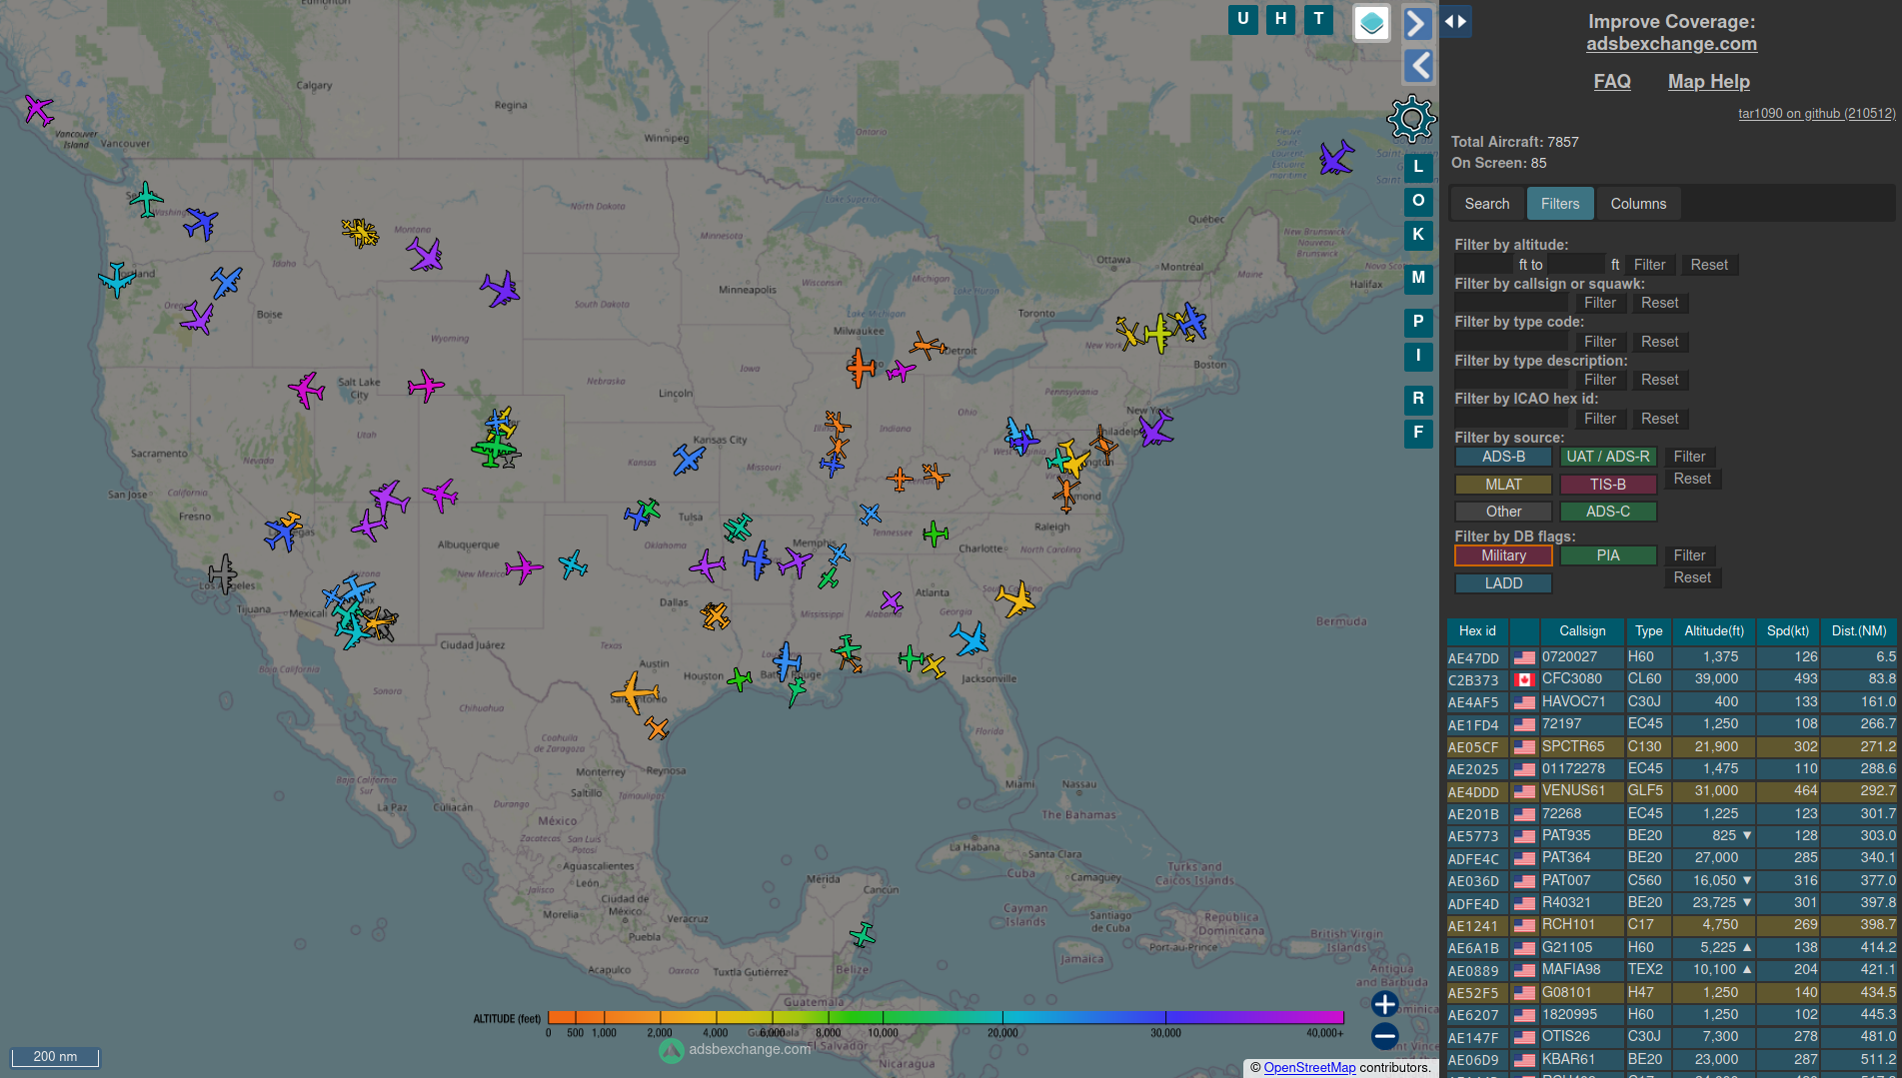Toggle the PIA DB flag filter
Image resolution: width=1902 pixels, height=1078 pixels.
(x=1607, y=555)
